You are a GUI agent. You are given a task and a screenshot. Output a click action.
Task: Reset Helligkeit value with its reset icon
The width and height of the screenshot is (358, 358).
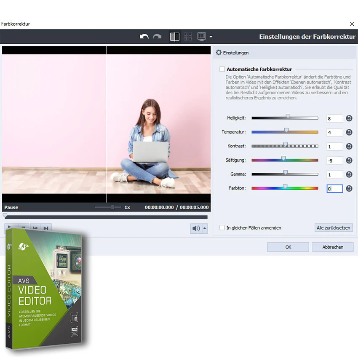(x=349, y=118)
